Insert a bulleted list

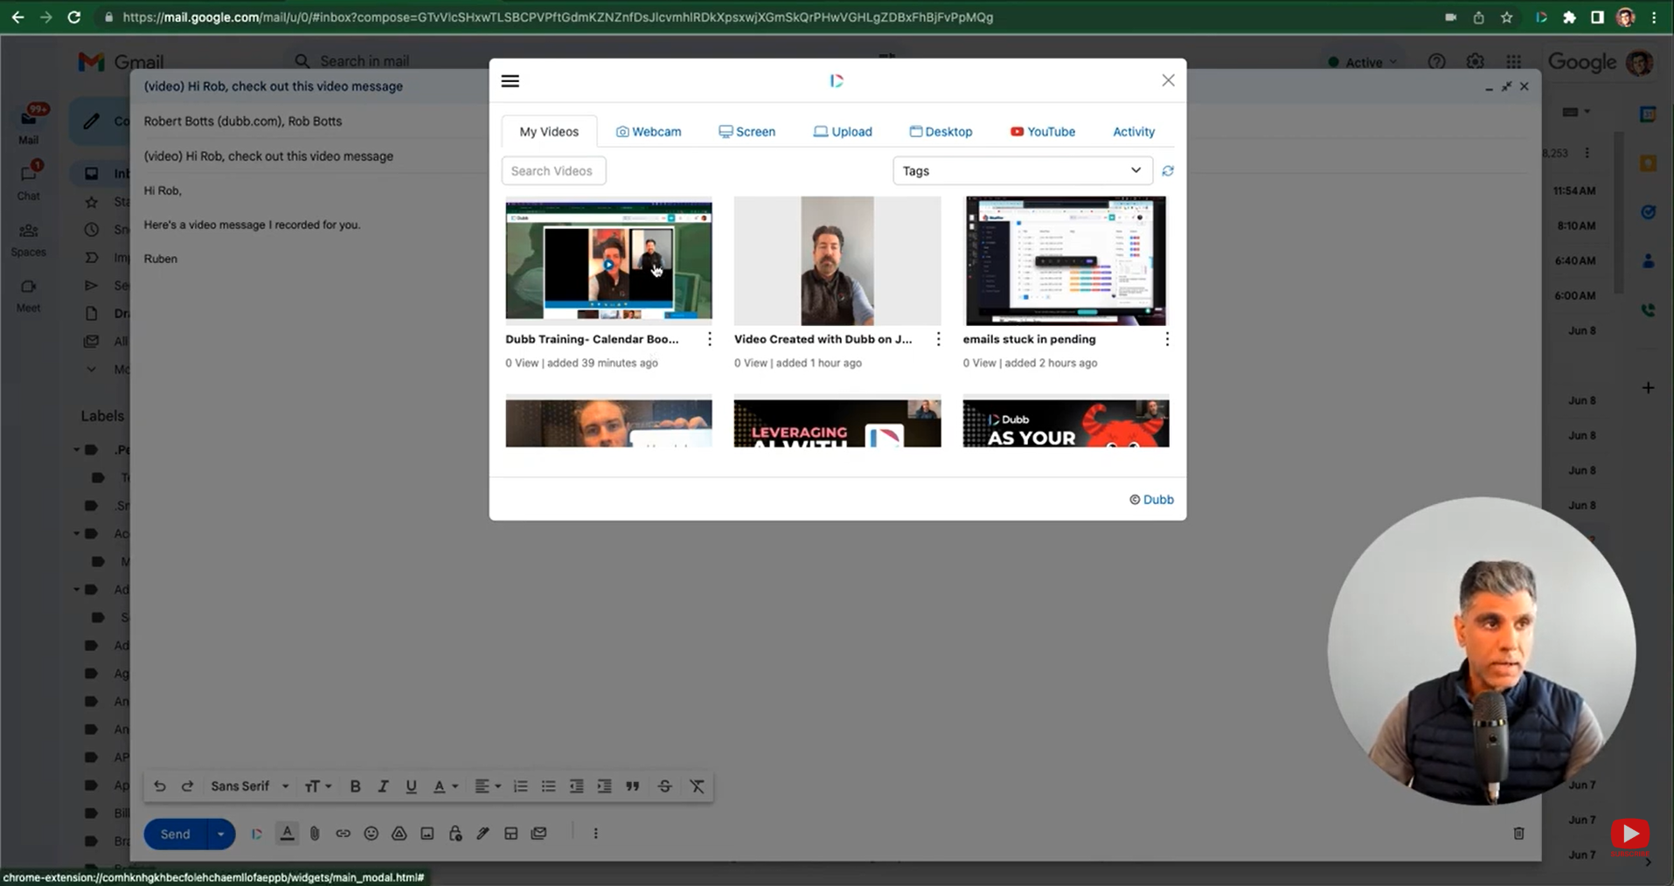(x=548, y=786)
